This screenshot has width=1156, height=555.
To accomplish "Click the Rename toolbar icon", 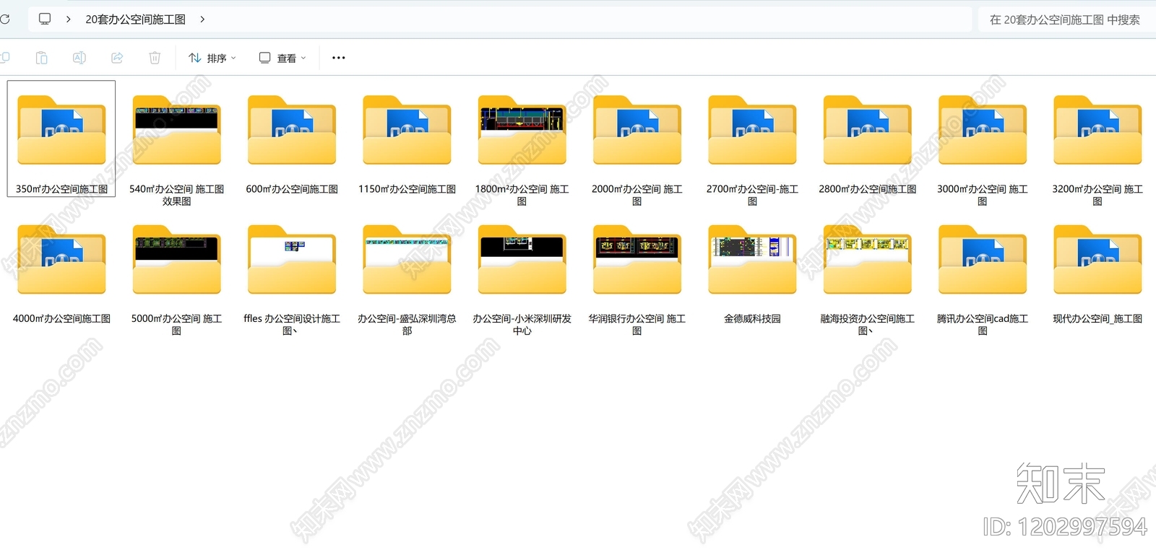I will (79, 58).
